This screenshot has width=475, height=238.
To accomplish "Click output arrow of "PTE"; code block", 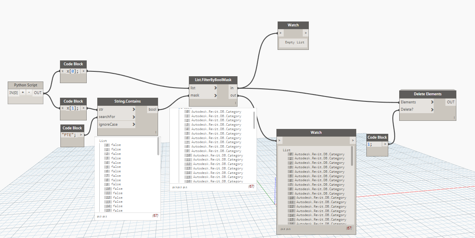I will 81,135.
